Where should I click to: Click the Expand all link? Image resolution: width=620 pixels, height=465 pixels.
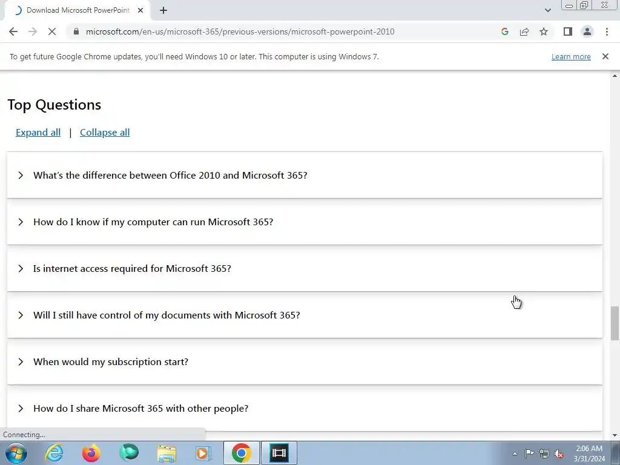(38, 133)
